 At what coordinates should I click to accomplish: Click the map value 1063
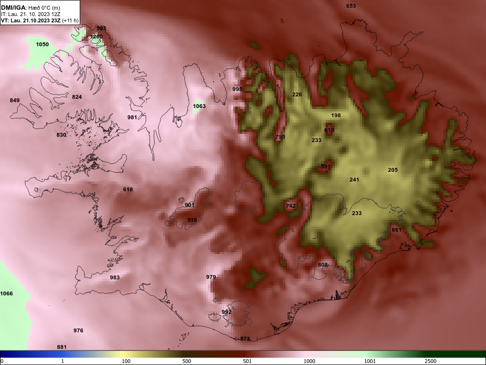click(x=199, y=106)
